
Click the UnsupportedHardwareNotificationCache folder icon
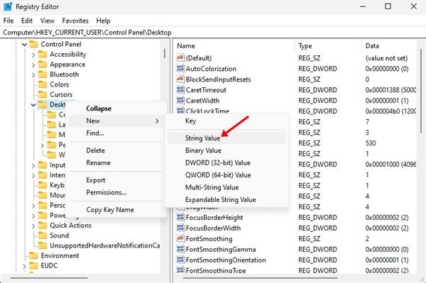(x=43, y=245)
